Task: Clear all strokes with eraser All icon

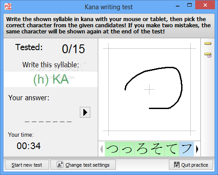Action: pyautogui.click(x=208, y=55)
